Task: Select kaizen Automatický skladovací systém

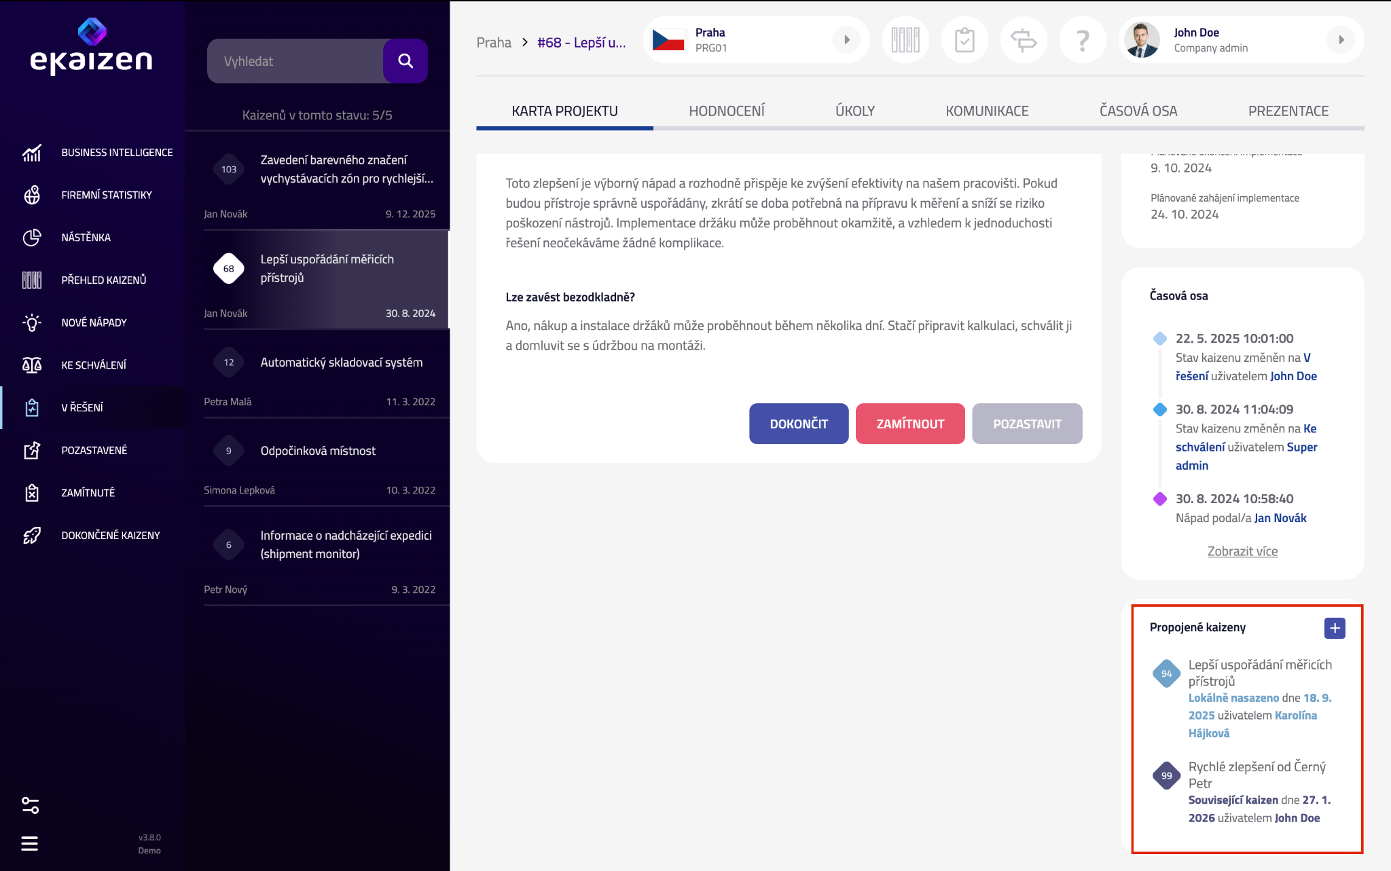Action: point(341,363)
